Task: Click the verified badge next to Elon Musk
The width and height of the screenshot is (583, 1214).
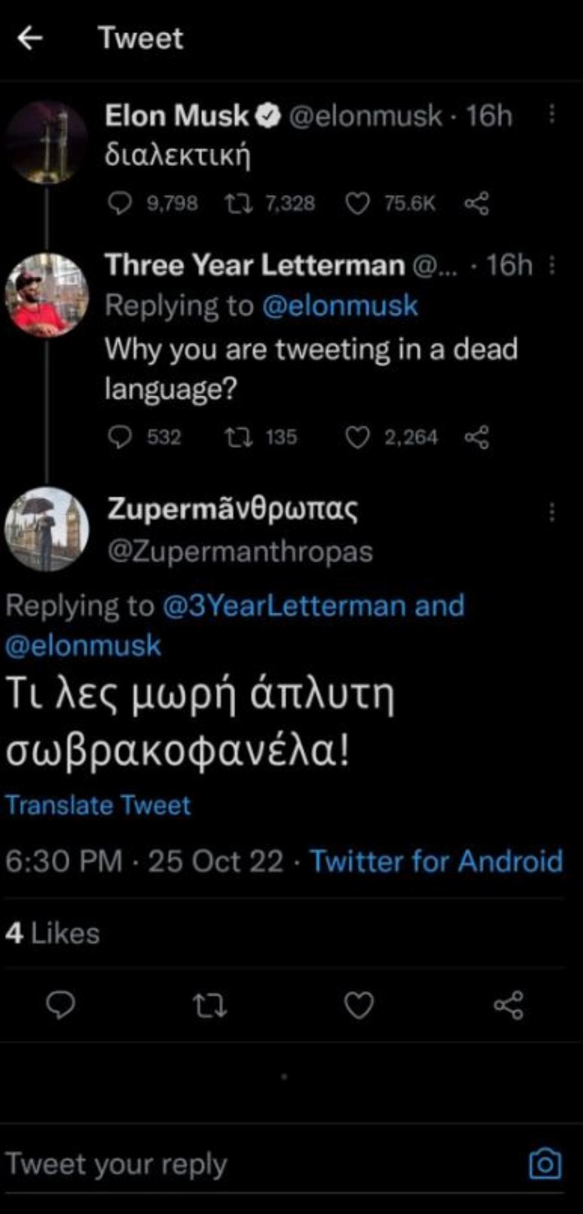Action: (267, 115)
